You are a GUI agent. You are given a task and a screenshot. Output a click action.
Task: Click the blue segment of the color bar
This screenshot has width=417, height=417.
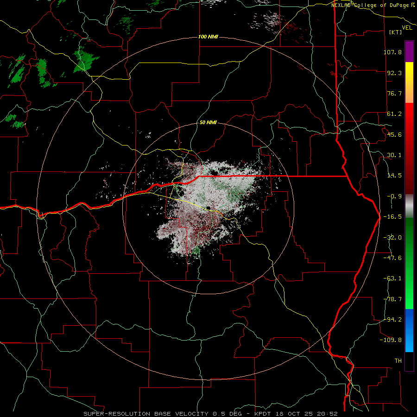(x=409, y=330)
